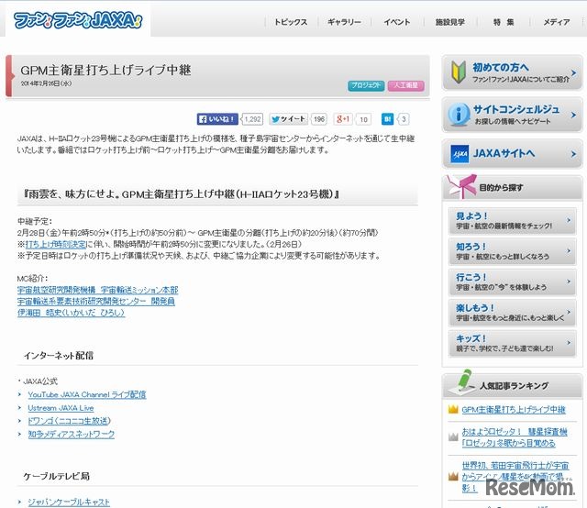Click the Twitter ツイート button
This screenshot has height=508, width=587.
point(288,119)
